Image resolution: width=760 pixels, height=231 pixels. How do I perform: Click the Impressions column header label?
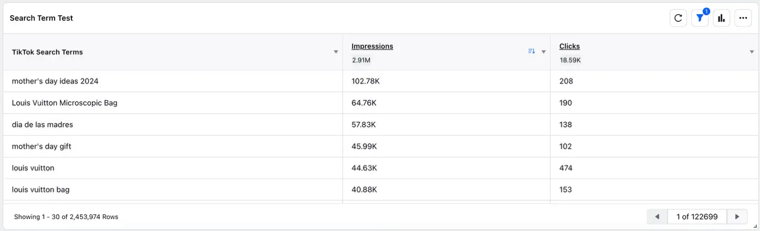click(372, 46)
